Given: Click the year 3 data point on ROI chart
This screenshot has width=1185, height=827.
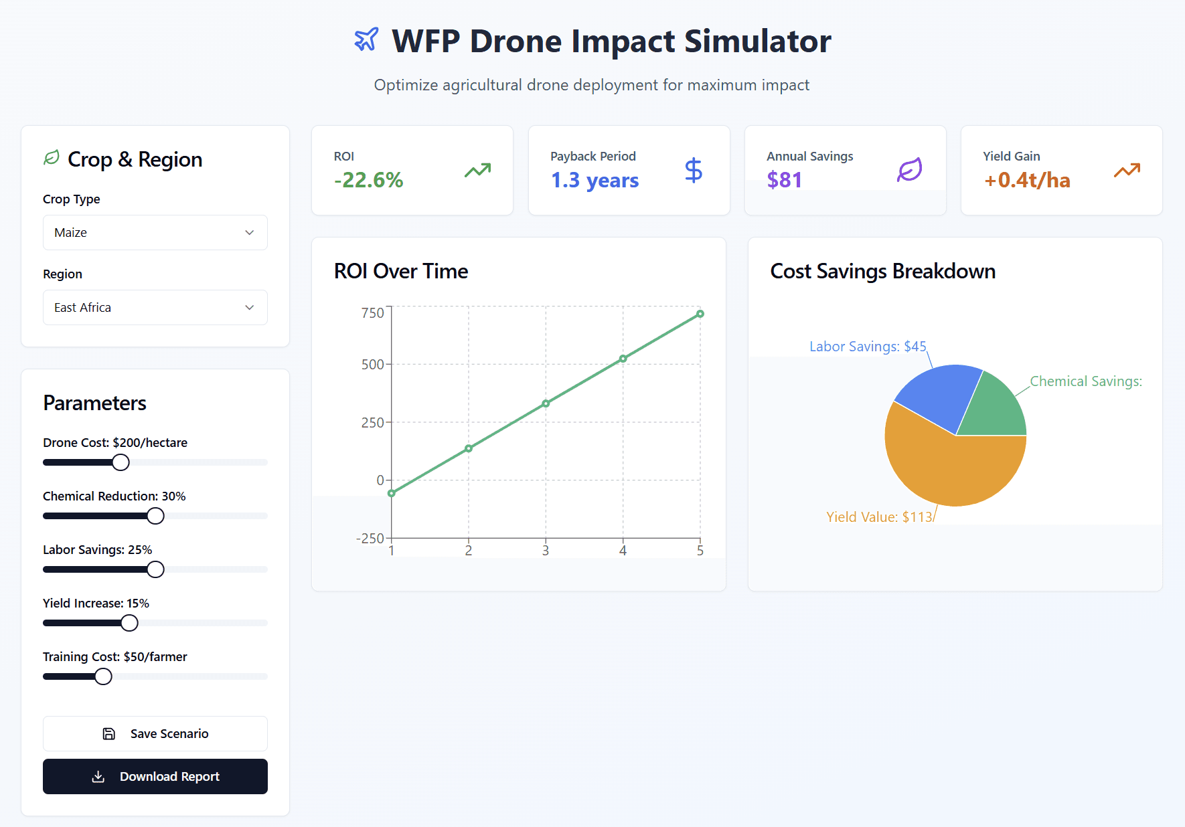Looking at the screenshot, I should click(546, 403).
